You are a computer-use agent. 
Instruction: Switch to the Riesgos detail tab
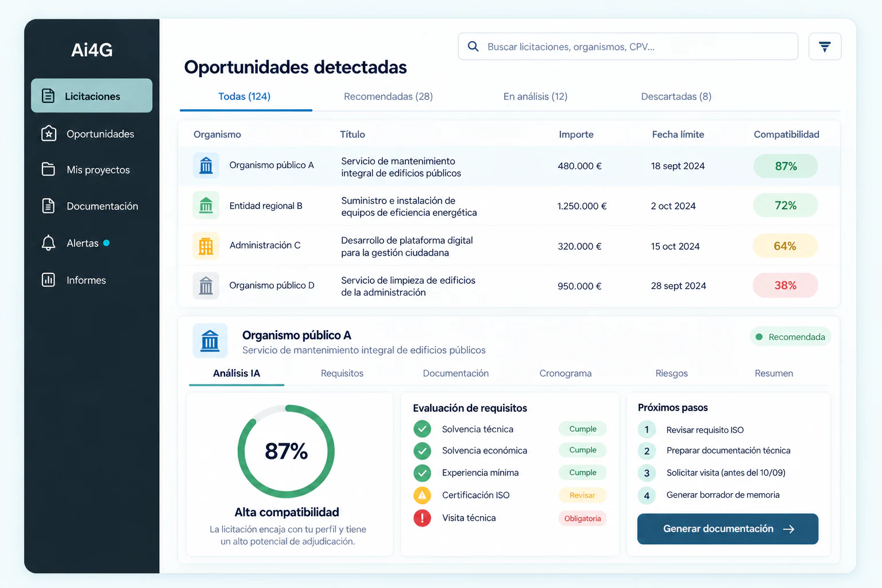[672, 373]
